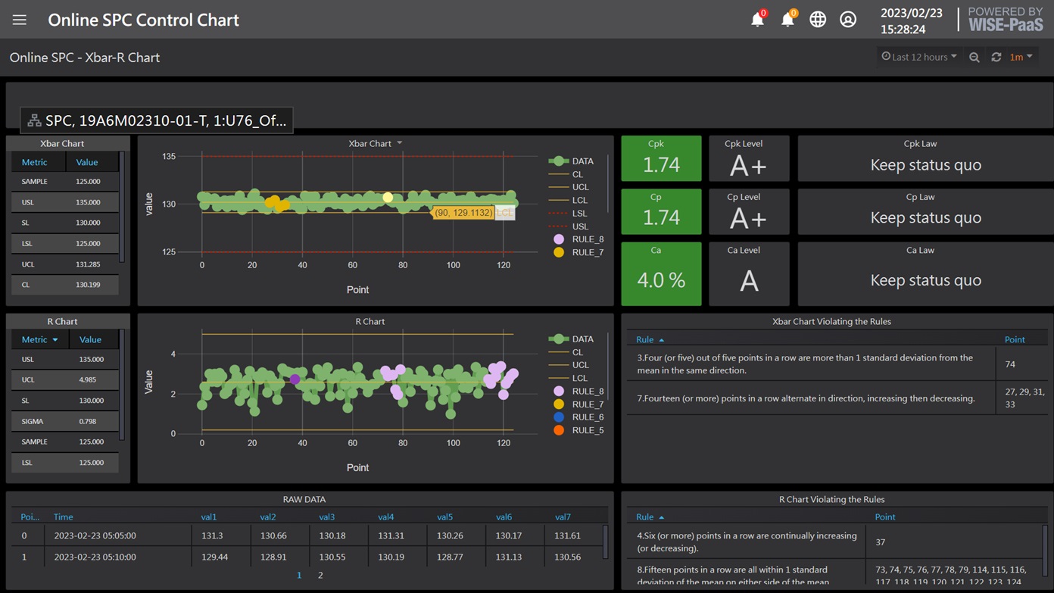Click the Cpk Law Keep status quo panel
The image size is (1054, 593).
click(x=925, y=158)
